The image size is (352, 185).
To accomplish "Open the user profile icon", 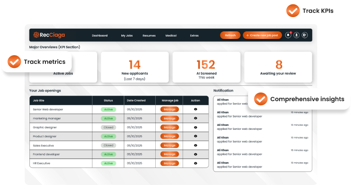I will [297, 35].
